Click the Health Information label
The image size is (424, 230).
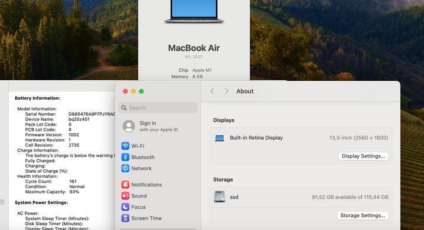point(37,176)
